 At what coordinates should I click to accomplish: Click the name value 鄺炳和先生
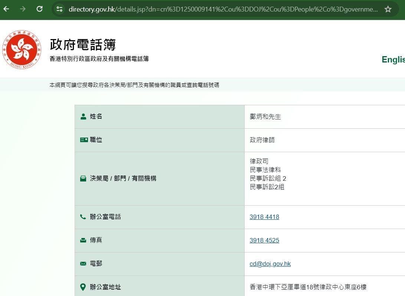pyautogui.click(x=265, y=117)
